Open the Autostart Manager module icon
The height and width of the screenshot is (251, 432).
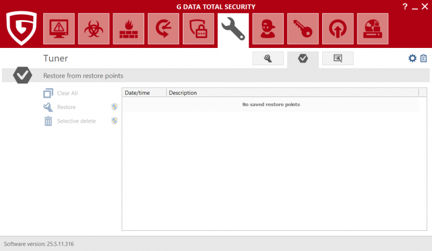(x=338, y=28)
